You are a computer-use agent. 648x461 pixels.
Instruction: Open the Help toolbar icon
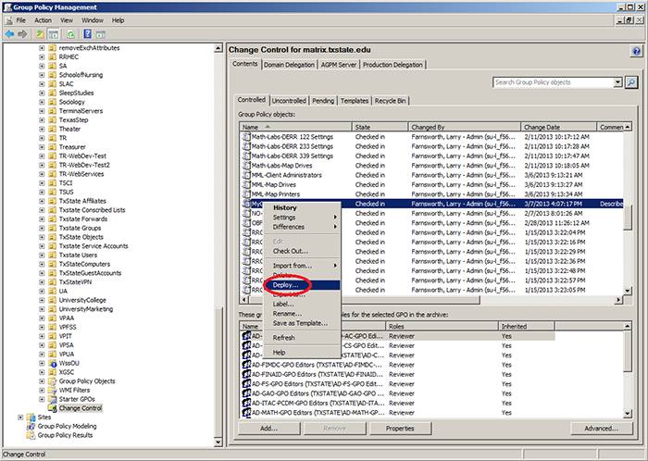pyautogui.click(x=86, y=33)
